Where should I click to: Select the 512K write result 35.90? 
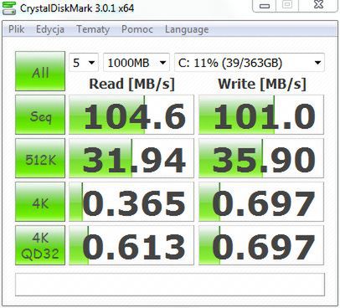coord(261,158)
